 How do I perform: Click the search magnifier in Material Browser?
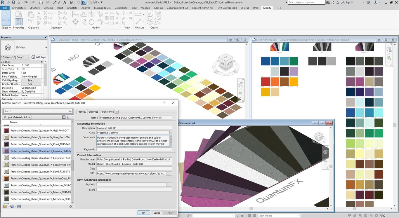coord(70,111)
